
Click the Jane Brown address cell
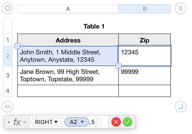(68, 75)
